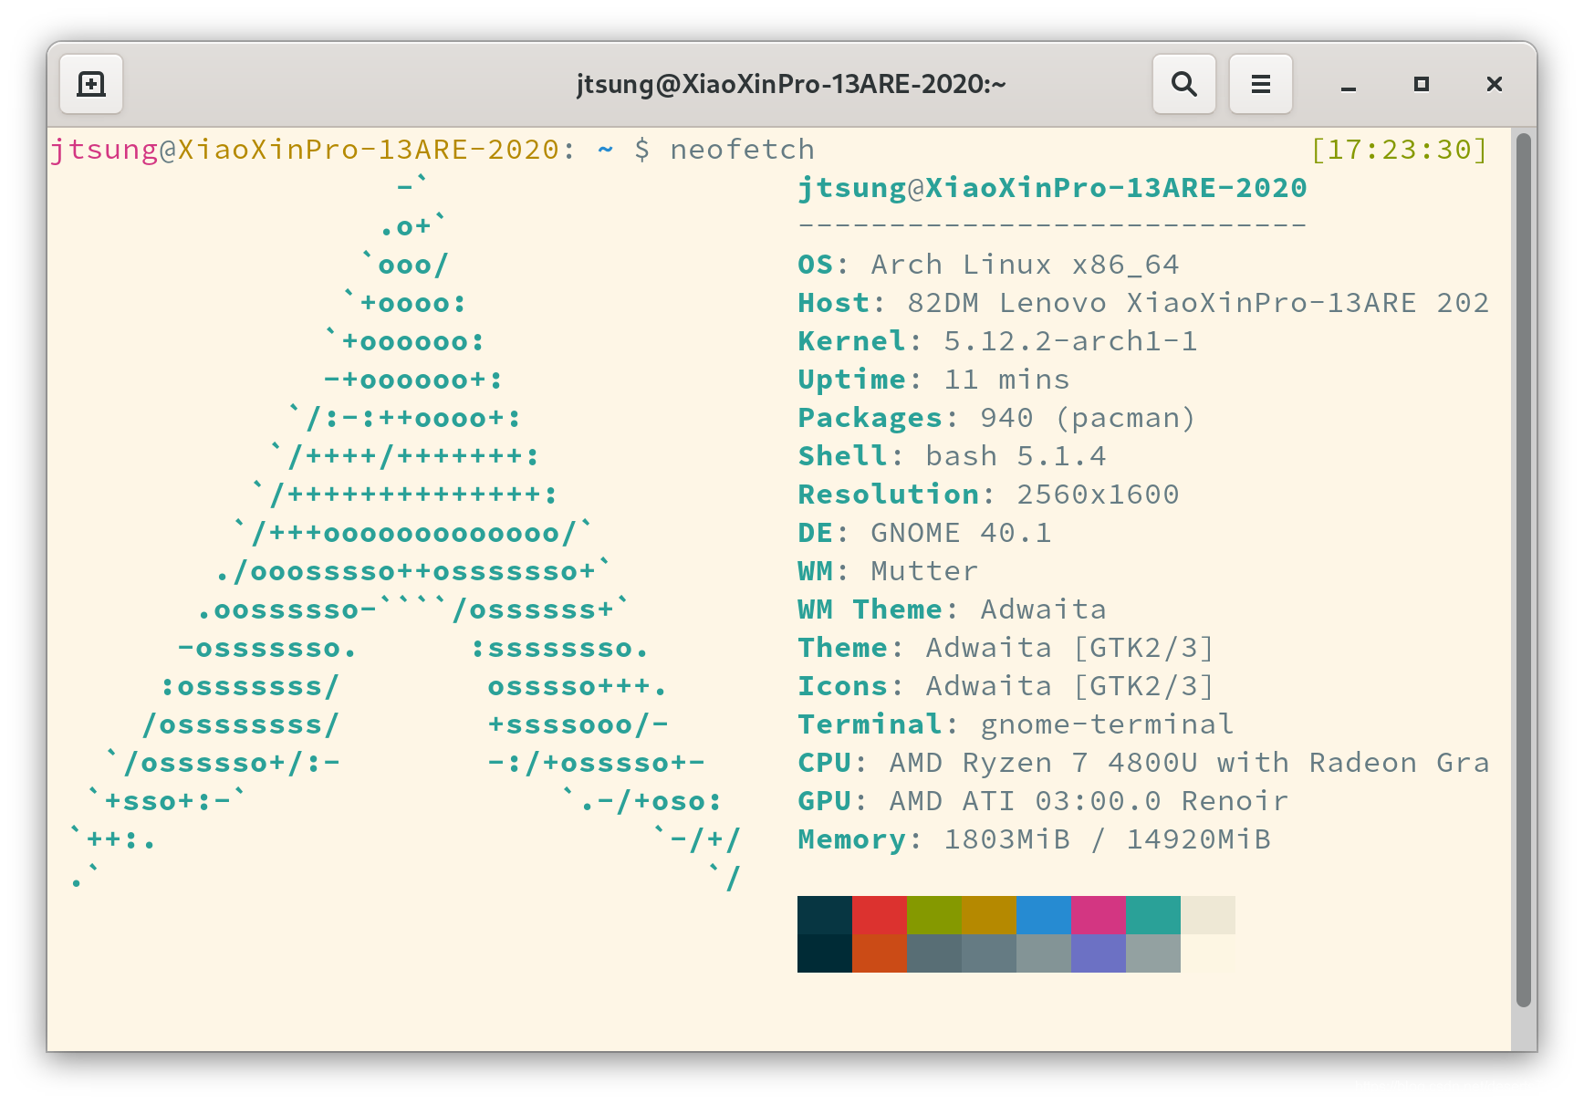Click the Kernel 5.12.2-arch1-1 line
The height and width of the screenshot is (1104, 1584).
[x=997, y=341]
